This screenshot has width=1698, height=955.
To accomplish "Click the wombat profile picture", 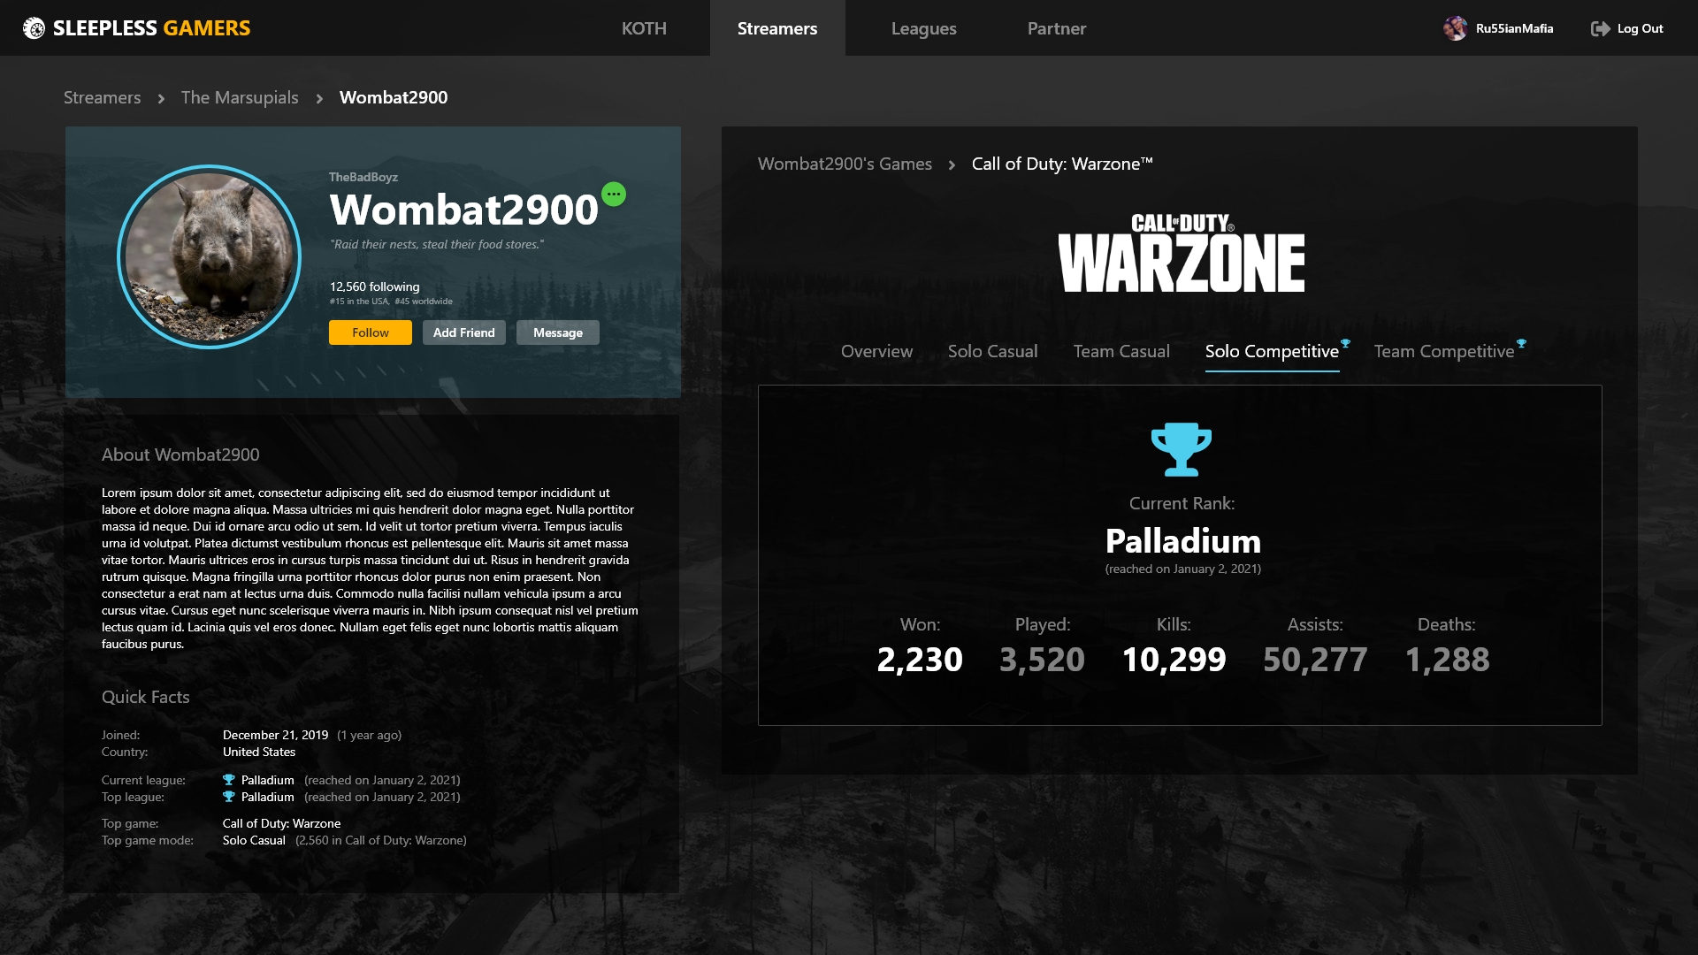I will [210, 256].
